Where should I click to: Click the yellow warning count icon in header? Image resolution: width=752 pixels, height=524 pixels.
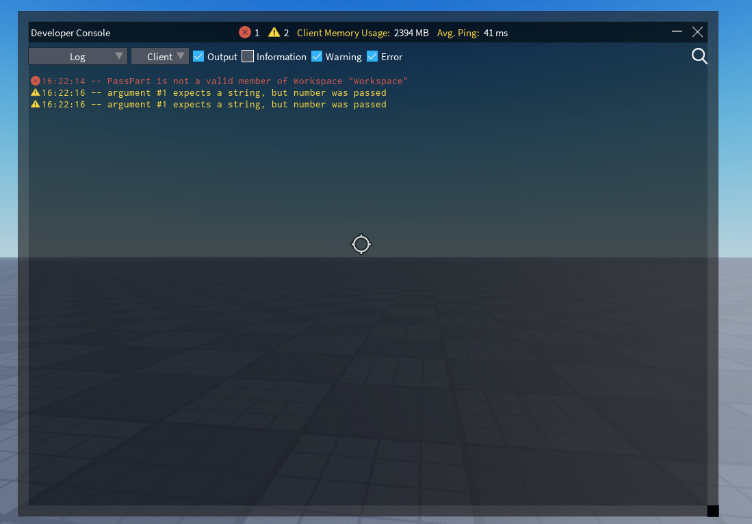(x=274, y=32)
